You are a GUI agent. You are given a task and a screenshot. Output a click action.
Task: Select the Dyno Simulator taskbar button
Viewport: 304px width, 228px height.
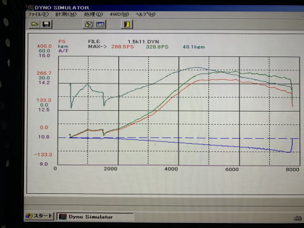[95, 217]
